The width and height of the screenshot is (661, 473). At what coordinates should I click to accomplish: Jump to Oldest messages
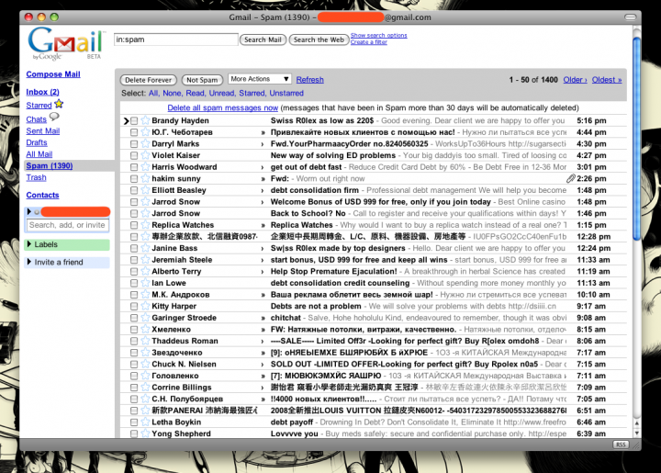coord(607,80)
